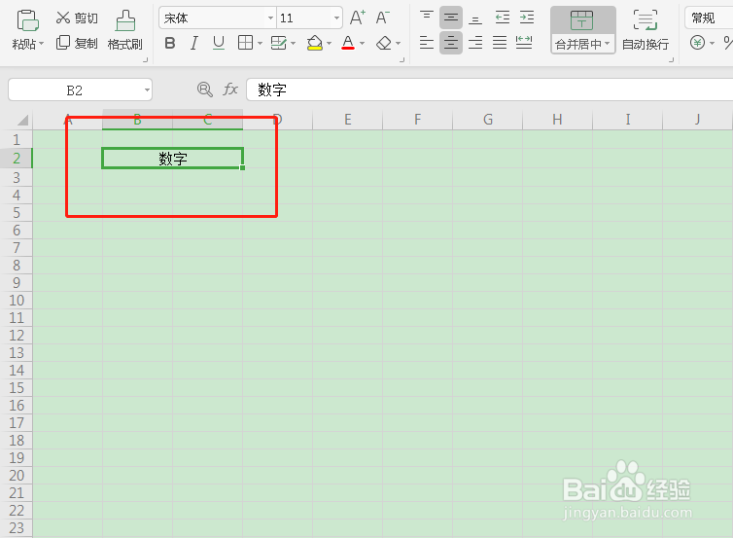The image size is (733, 538).
Task: Click in the Name Box showing B2
Action: click(x=75, y=90)
